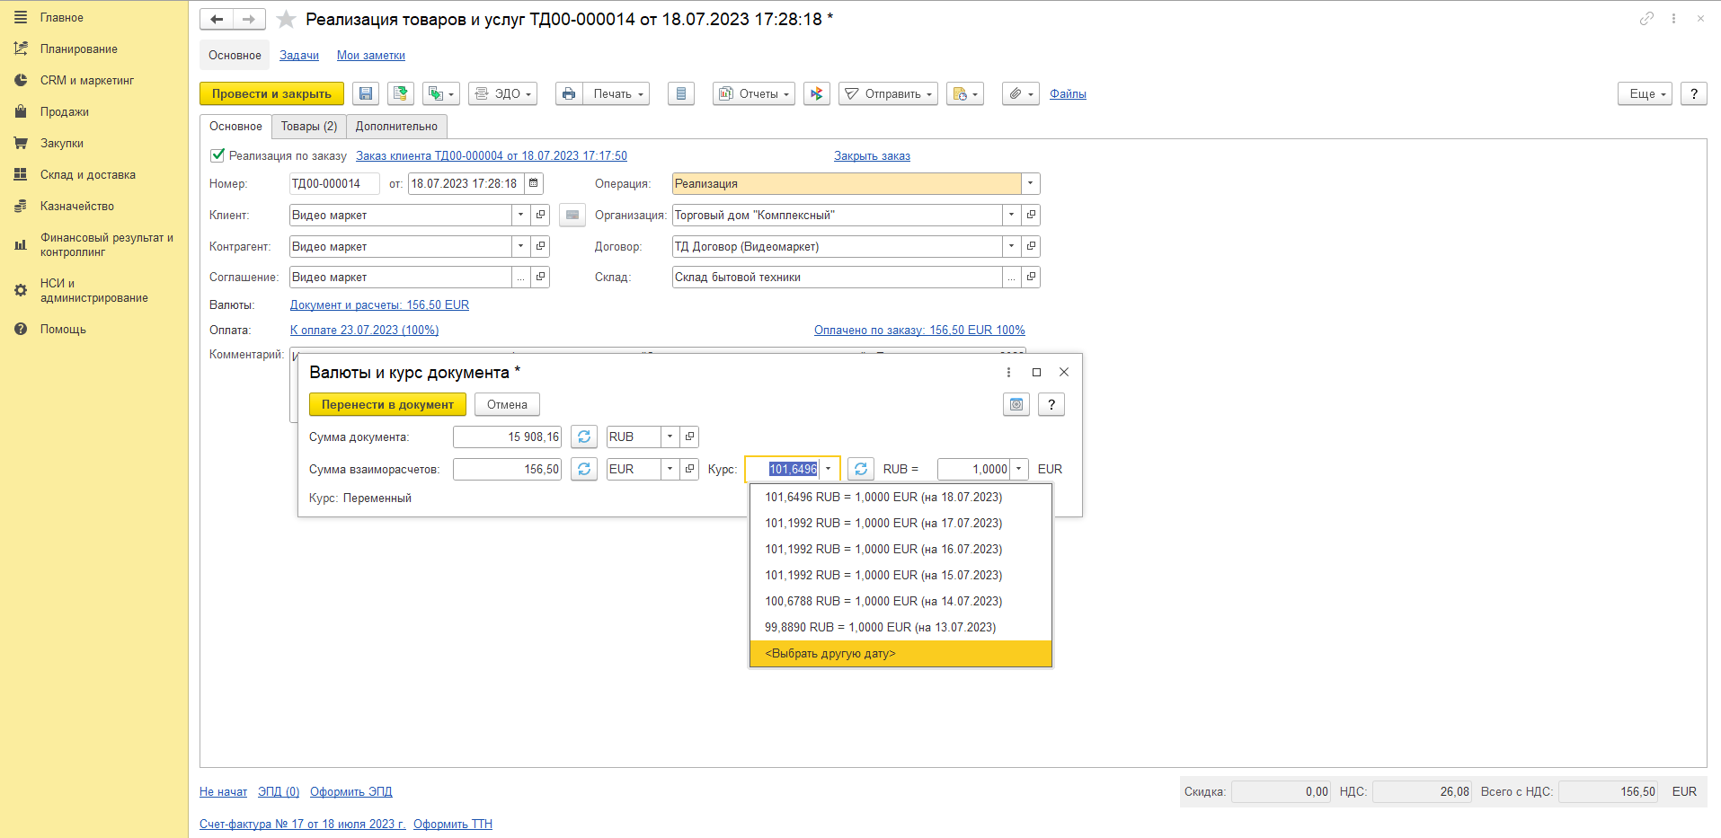Click the post document icon next to save
The width and height of the screenshot is (1721, 838).
[401, 93]
